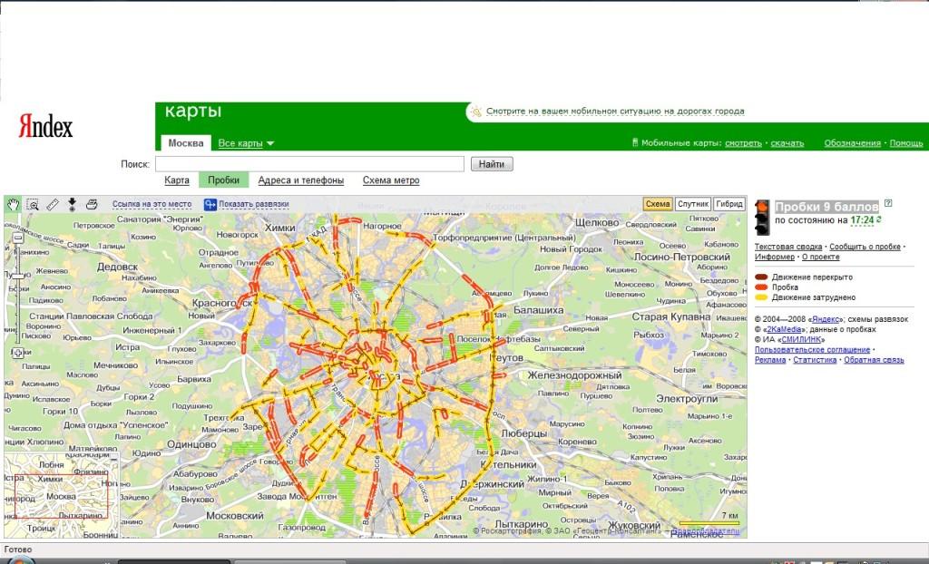Expand the Все карты dropdown

point(246,143)
